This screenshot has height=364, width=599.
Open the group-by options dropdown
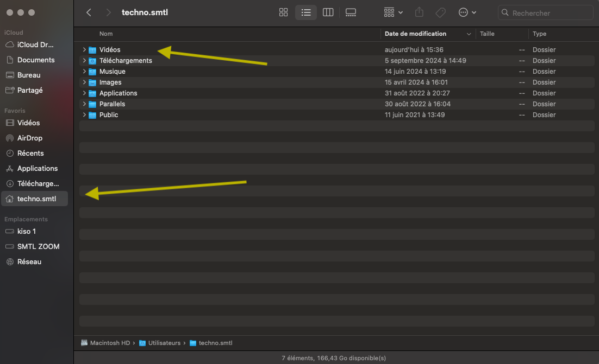coord(393,12)
